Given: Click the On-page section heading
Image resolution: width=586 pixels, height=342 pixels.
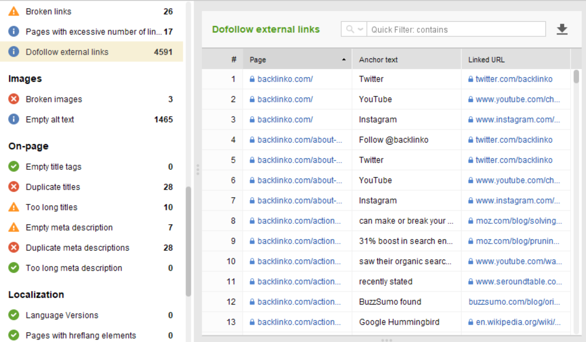Looking at the screenshot, I should pyautogui.click(x=28, y=146).
